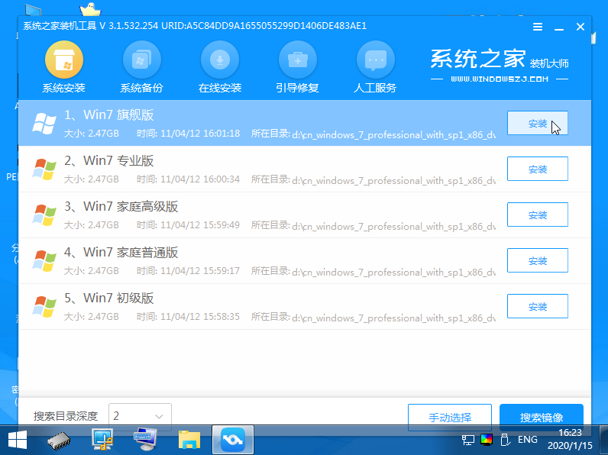Viewport: 608px width, 455px height.
Task: Click the 搜索镜像 search image button
Action: click(541, 418)
